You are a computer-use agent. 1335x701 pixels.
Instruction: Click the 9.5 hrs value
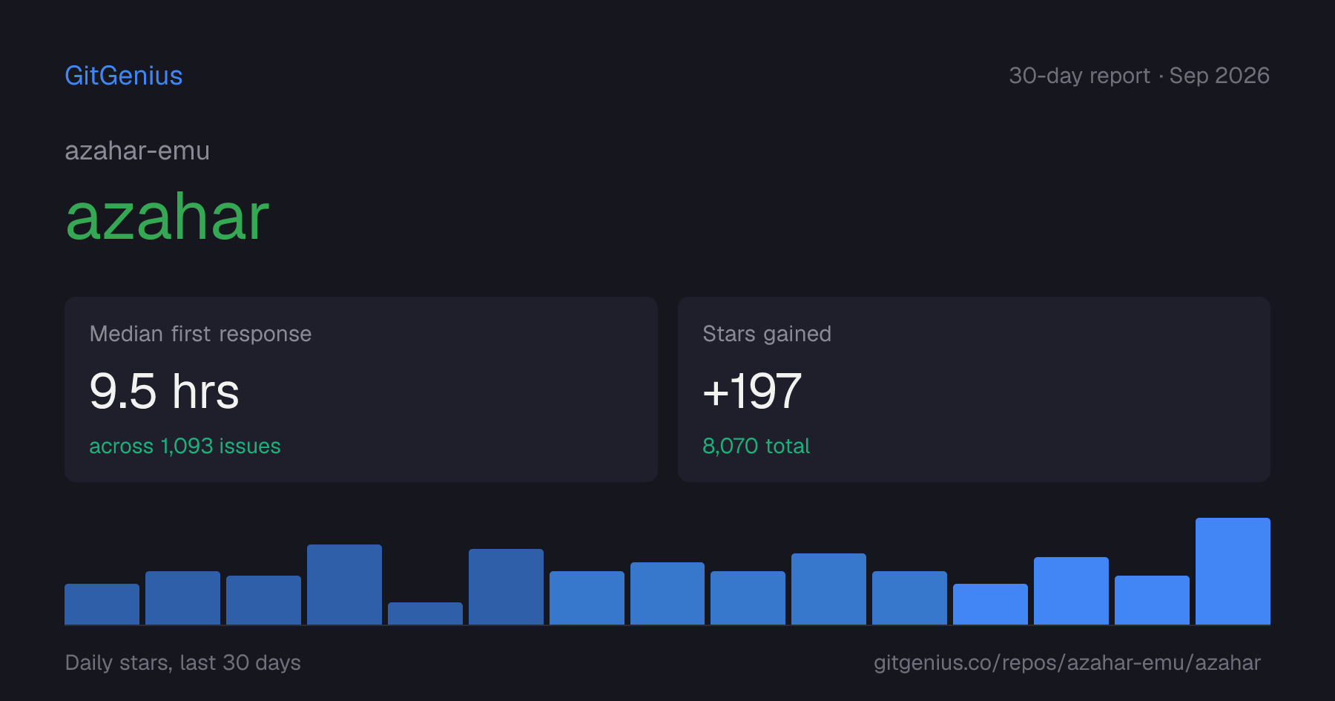[164, 391]
